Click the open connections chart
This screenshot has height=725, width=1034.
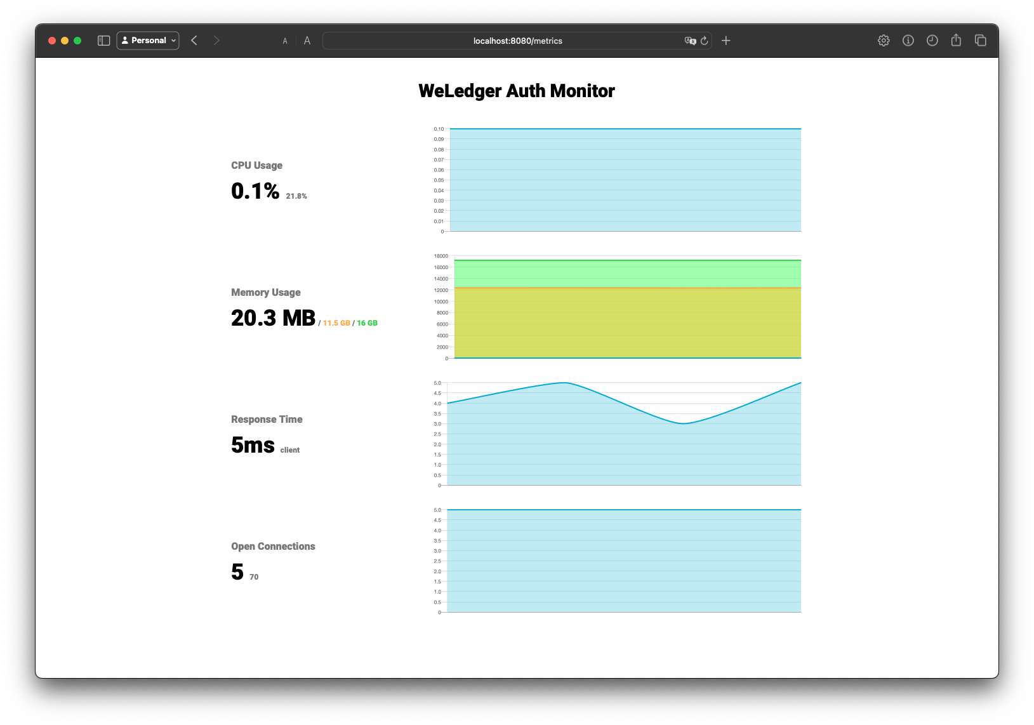click(616, 561)
